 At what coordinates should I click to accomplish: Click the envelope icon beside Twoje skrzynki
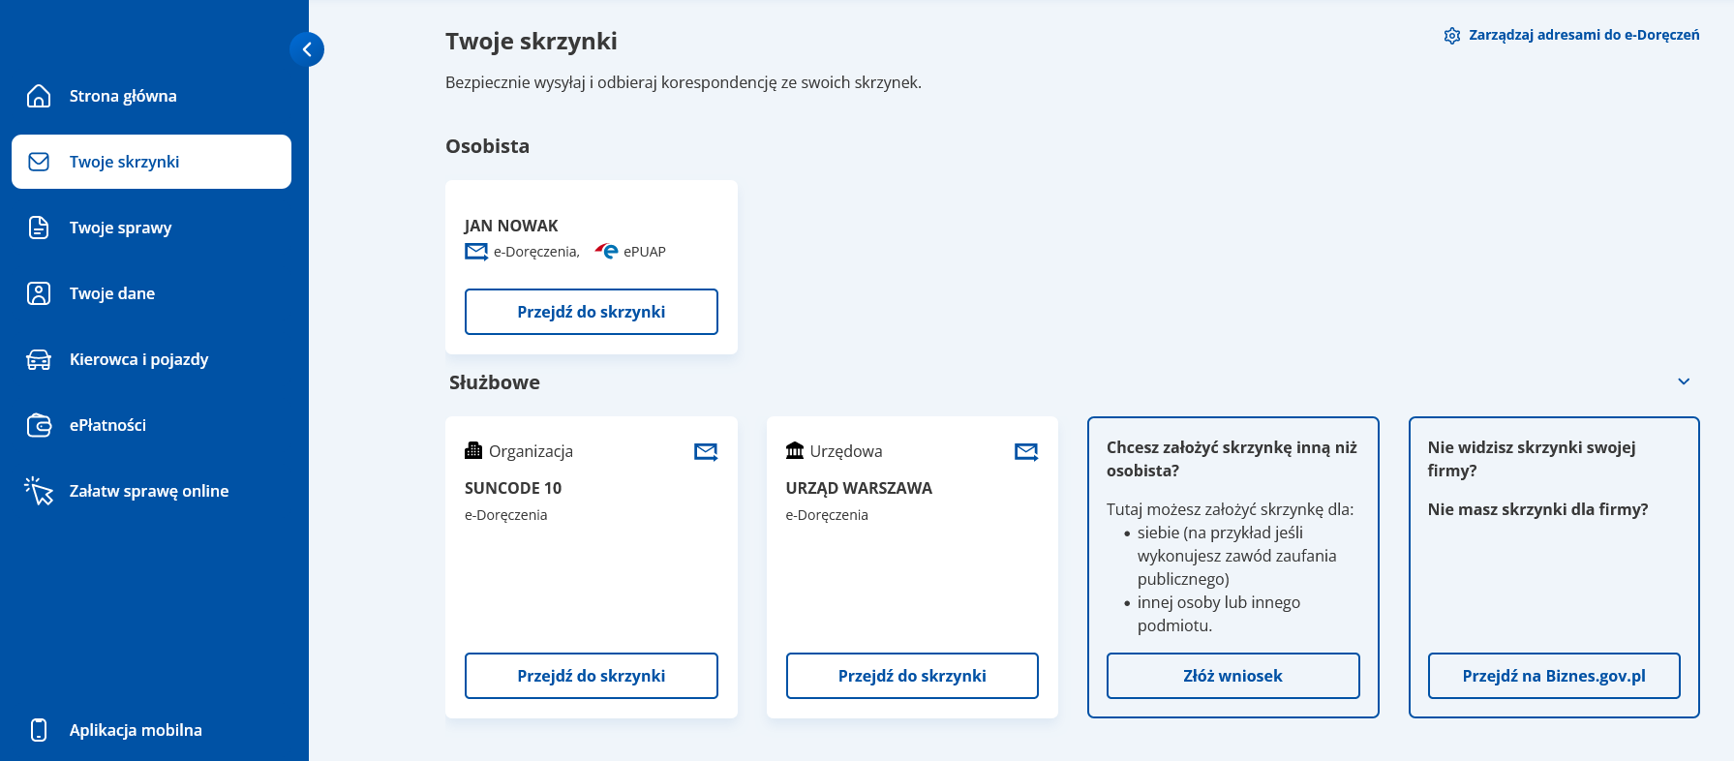pos(39,162)
